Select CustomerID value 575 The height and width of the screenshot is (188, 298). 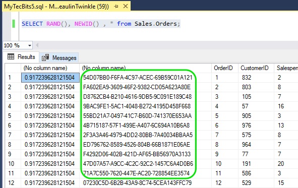point(256,135)
